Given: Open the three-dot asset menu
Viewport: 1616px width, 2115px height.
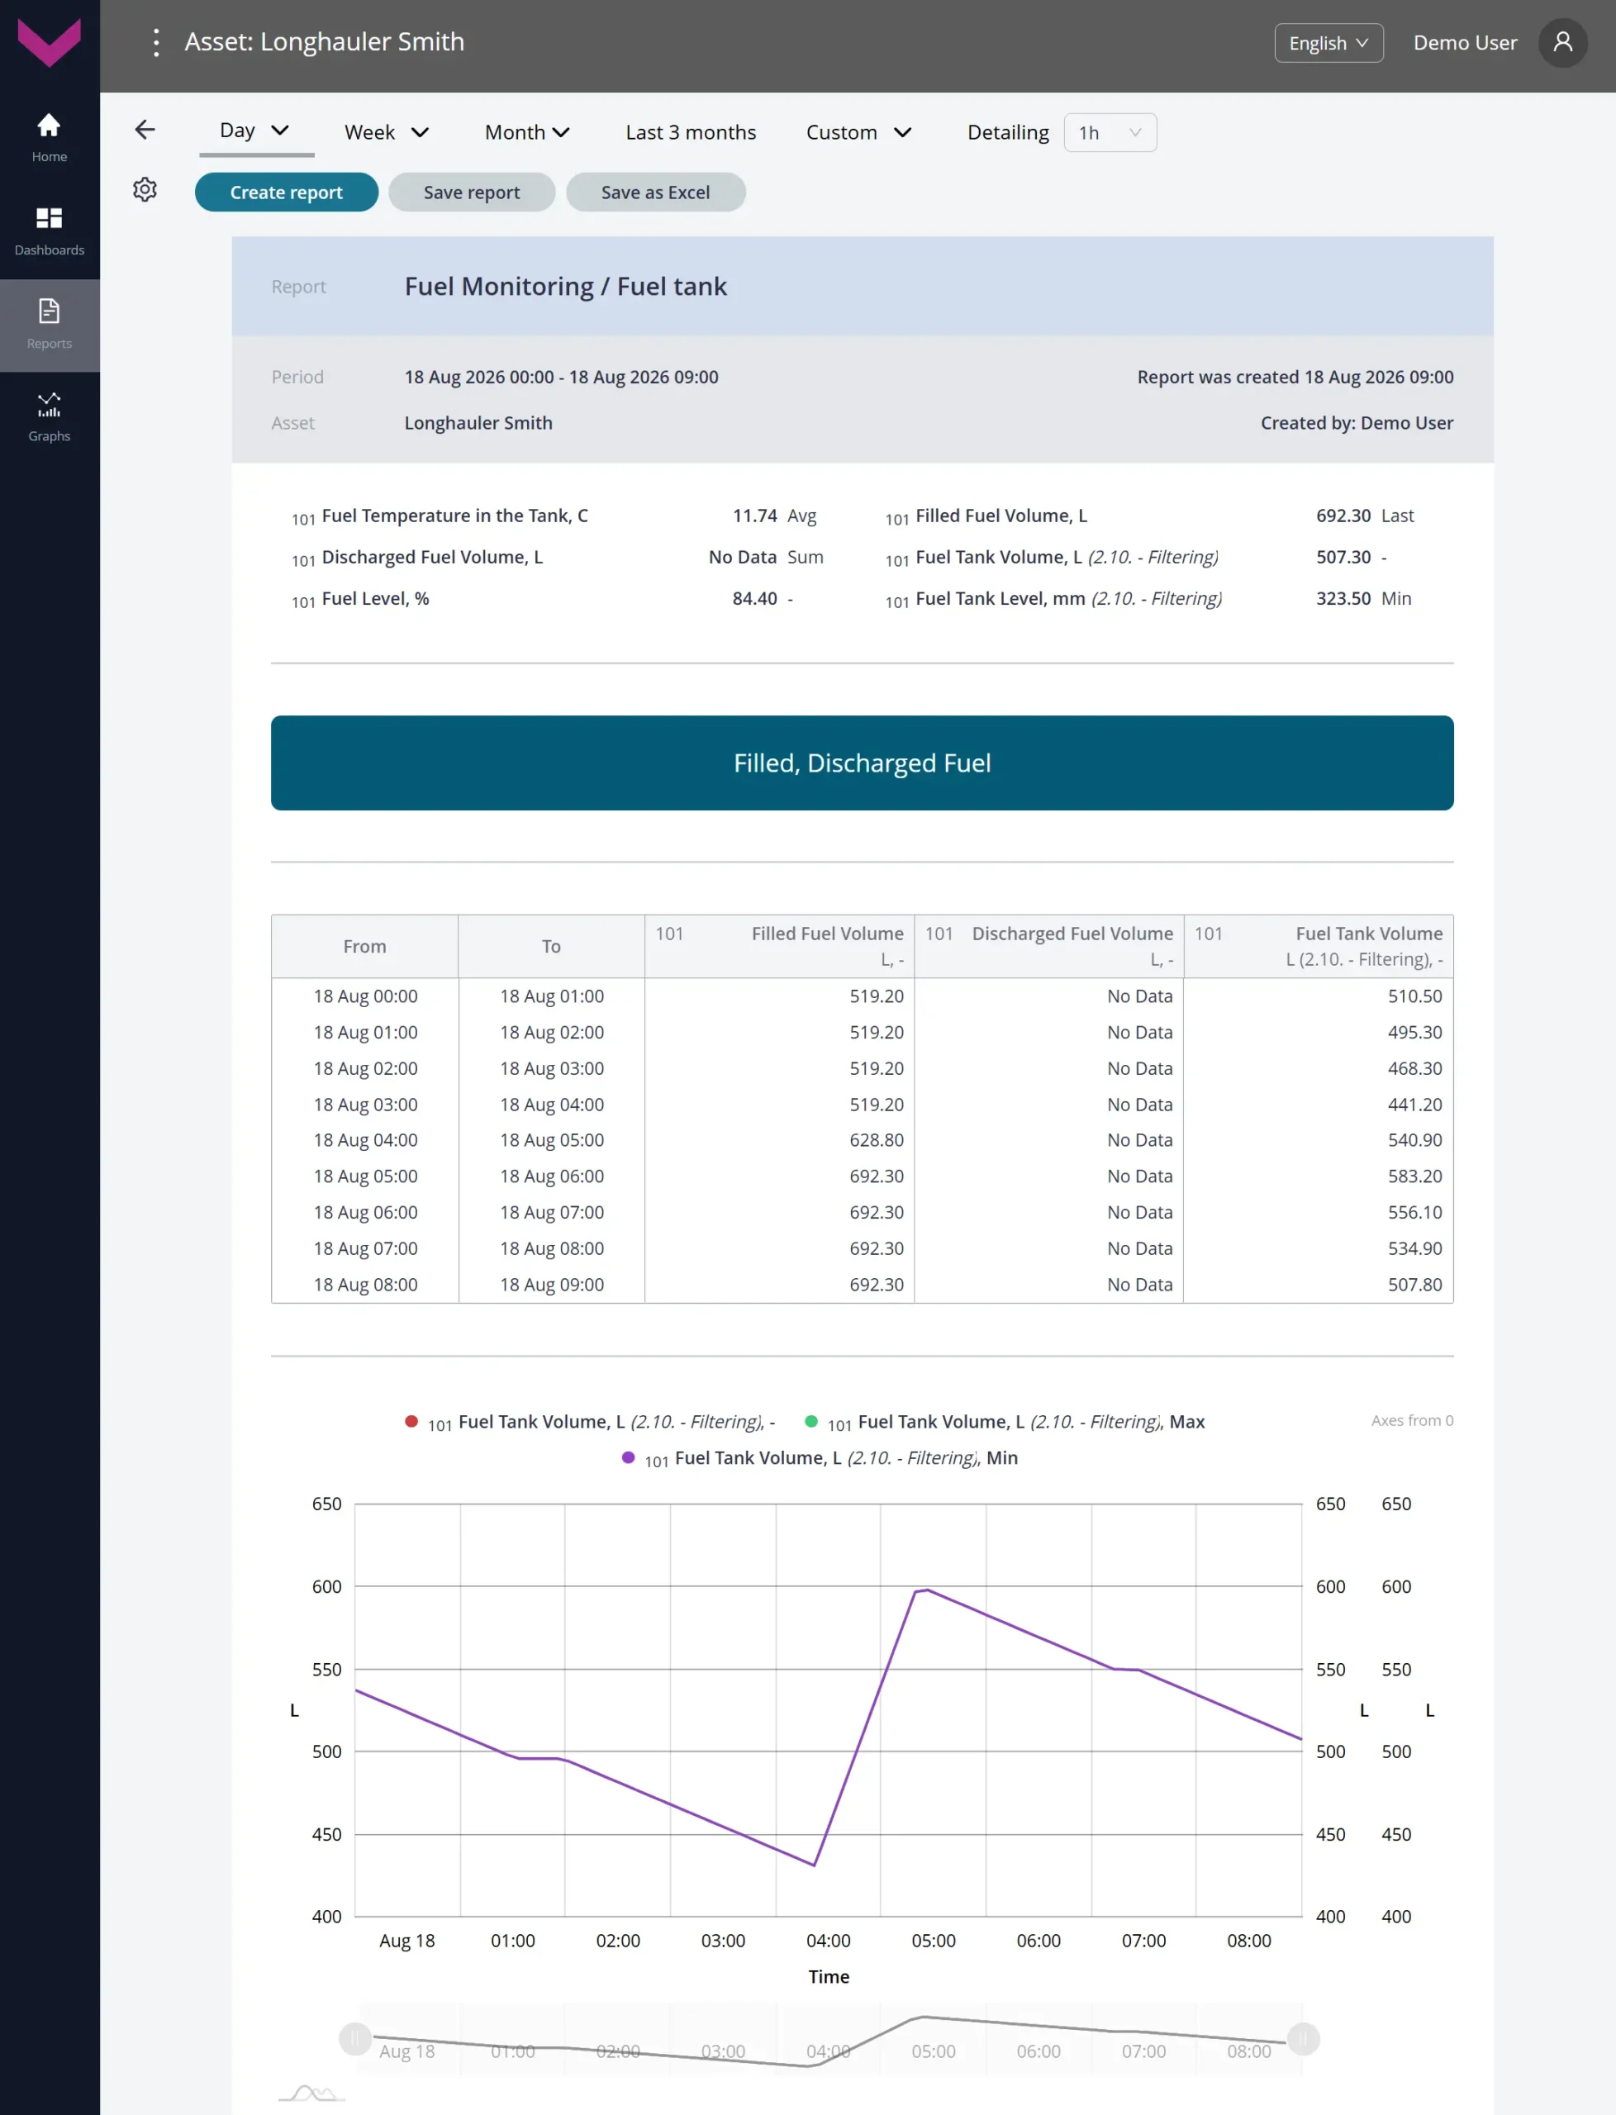Looking at the screenshot, I should click(x=156, y=42).
